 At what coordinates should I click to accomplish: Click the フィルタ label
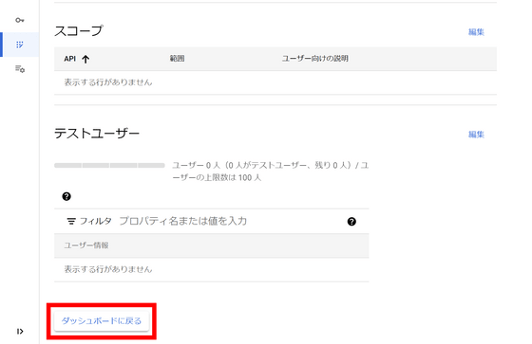coord(95,221)
